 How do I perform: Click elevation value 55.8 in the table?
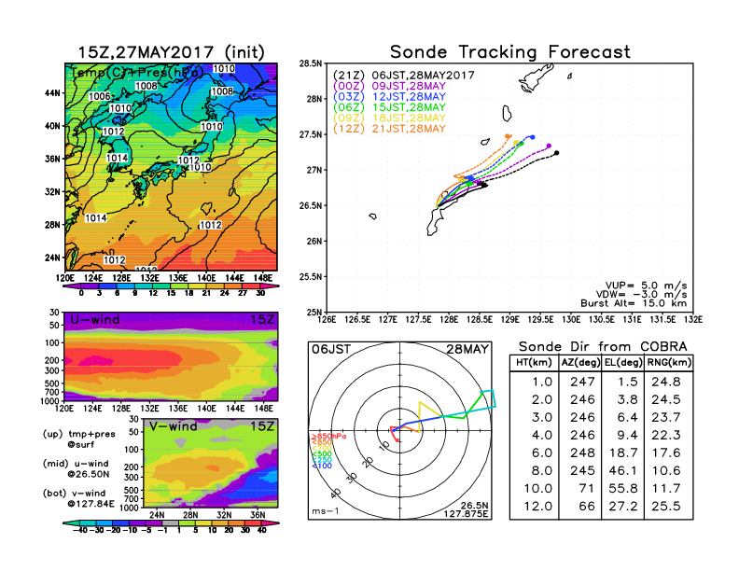pyautogui.click(x=623, y=489)
